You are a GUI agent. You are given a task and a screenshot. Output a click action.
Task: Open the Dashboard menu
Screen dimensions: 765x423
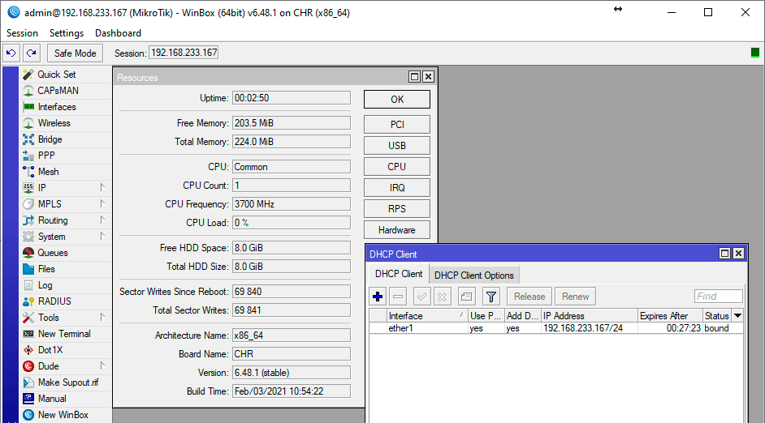[118, 33]
